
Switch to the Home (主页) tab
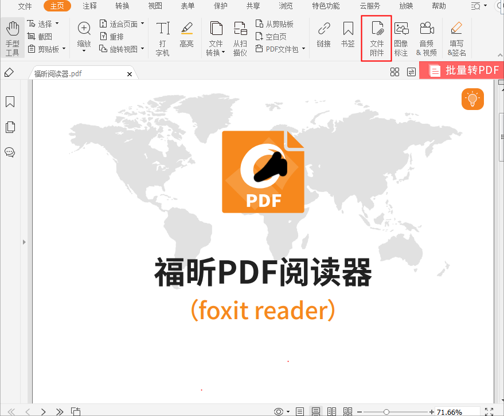click(x=57, y=6)
